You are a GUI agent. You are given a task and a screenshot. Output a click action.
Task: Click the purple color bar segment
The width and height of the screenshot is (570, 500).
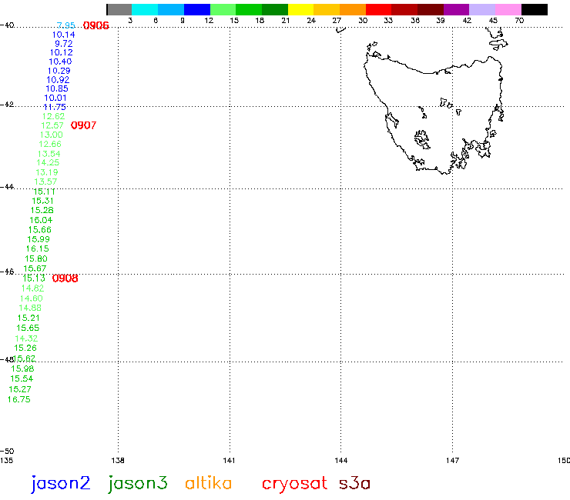click(456, 9)
